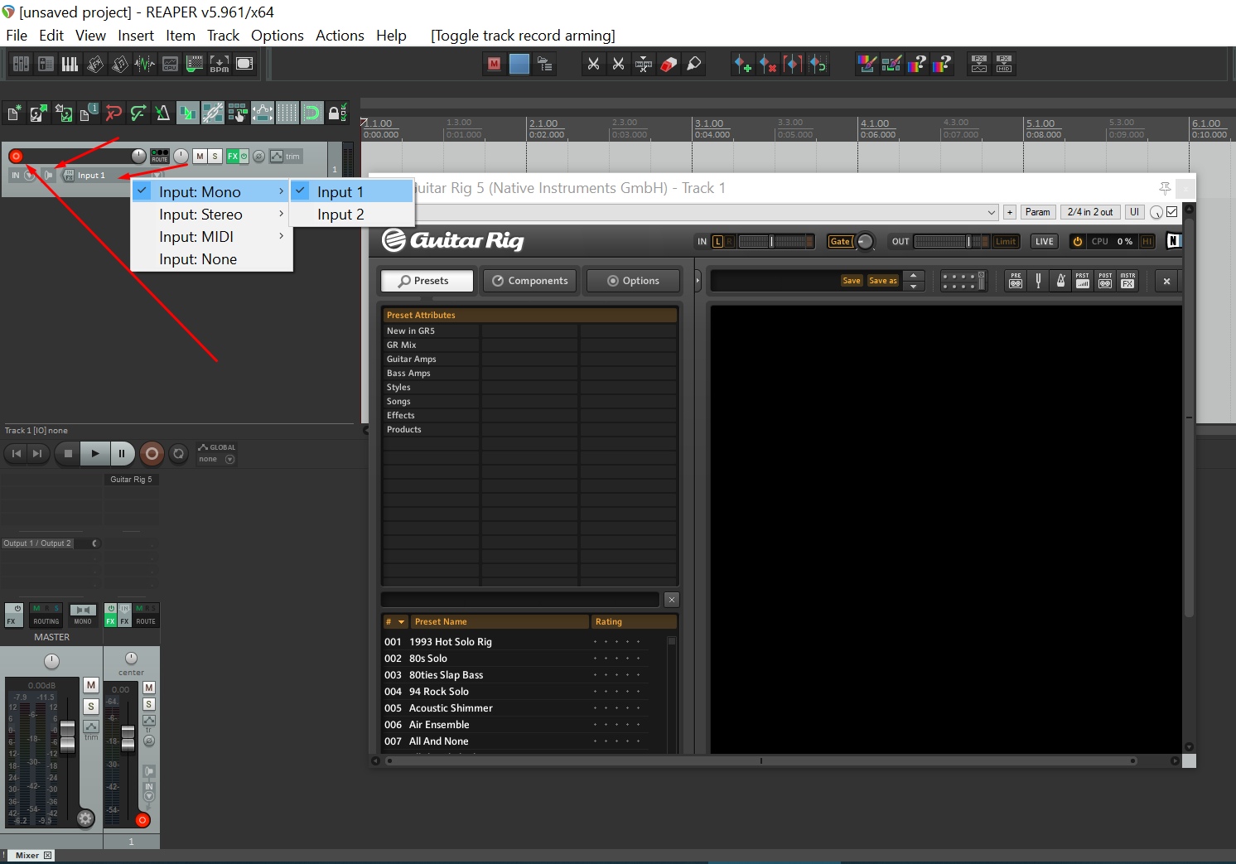Toggle the plugin bypass checkbox
The width and height of the screenshot is (1236, 864).
click(1172, 212)
